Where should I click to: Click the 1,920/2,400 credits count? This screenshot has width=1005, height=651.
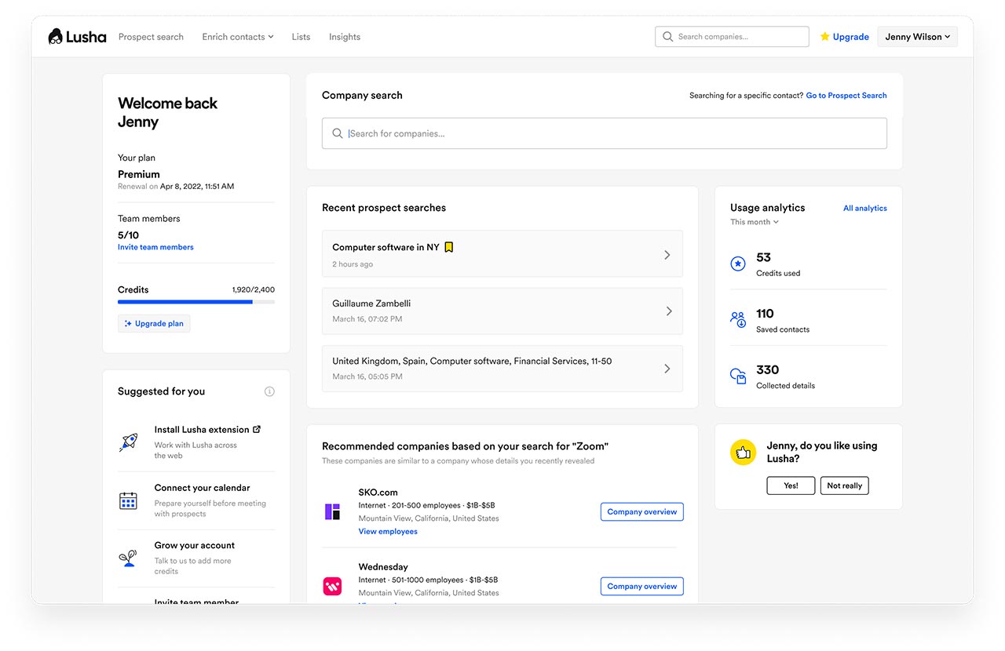coord(254,289)
